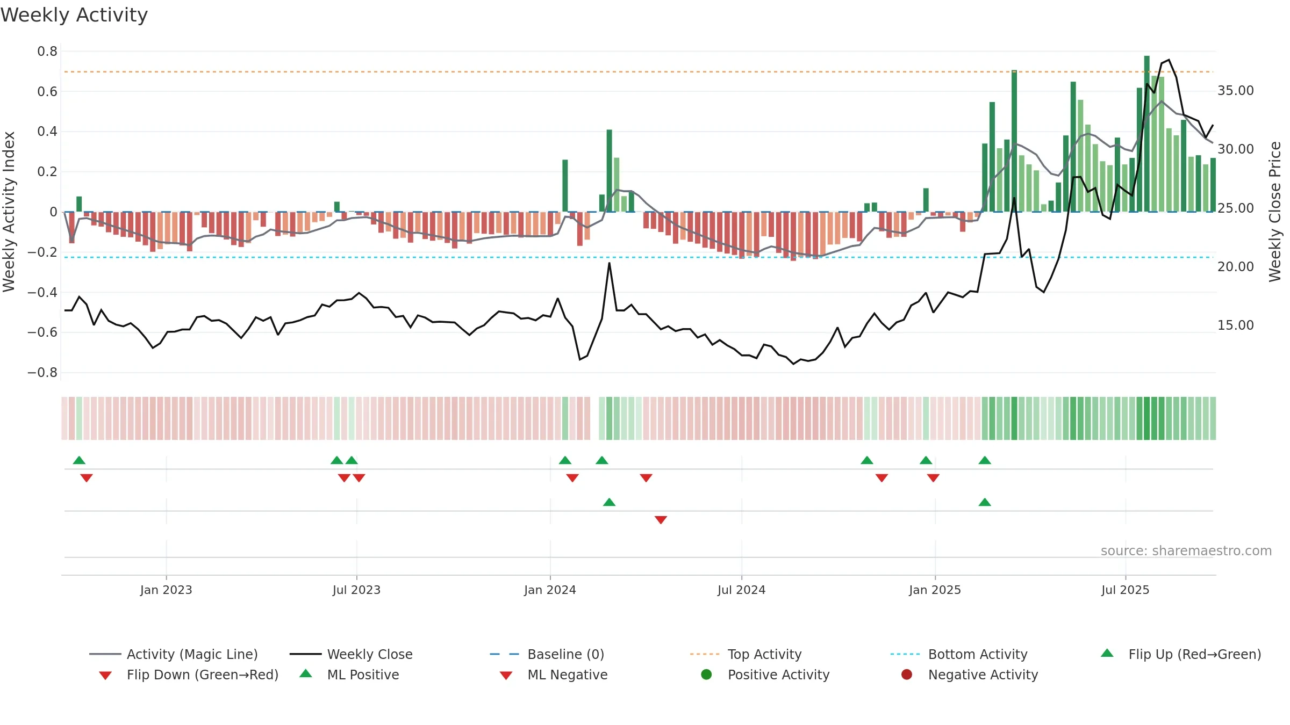Click the Jan 2023 axis label

click(x=166, y=590)
